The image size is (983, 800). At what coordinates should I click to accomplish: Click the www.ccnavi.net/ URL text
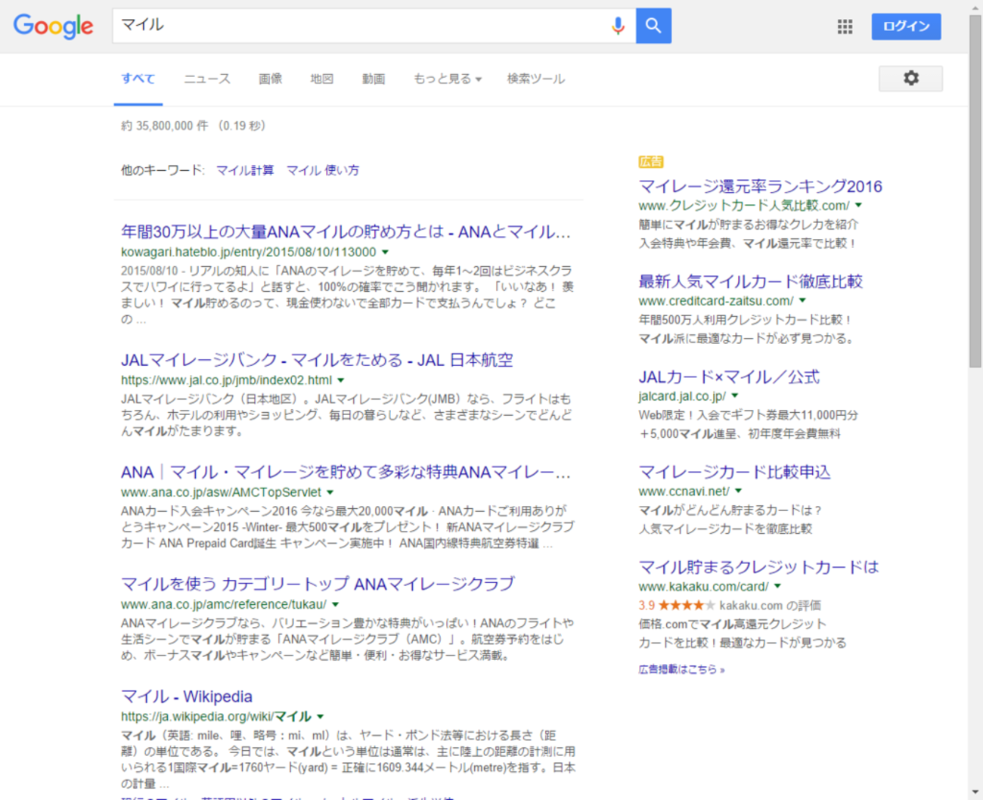pos(684,491)
